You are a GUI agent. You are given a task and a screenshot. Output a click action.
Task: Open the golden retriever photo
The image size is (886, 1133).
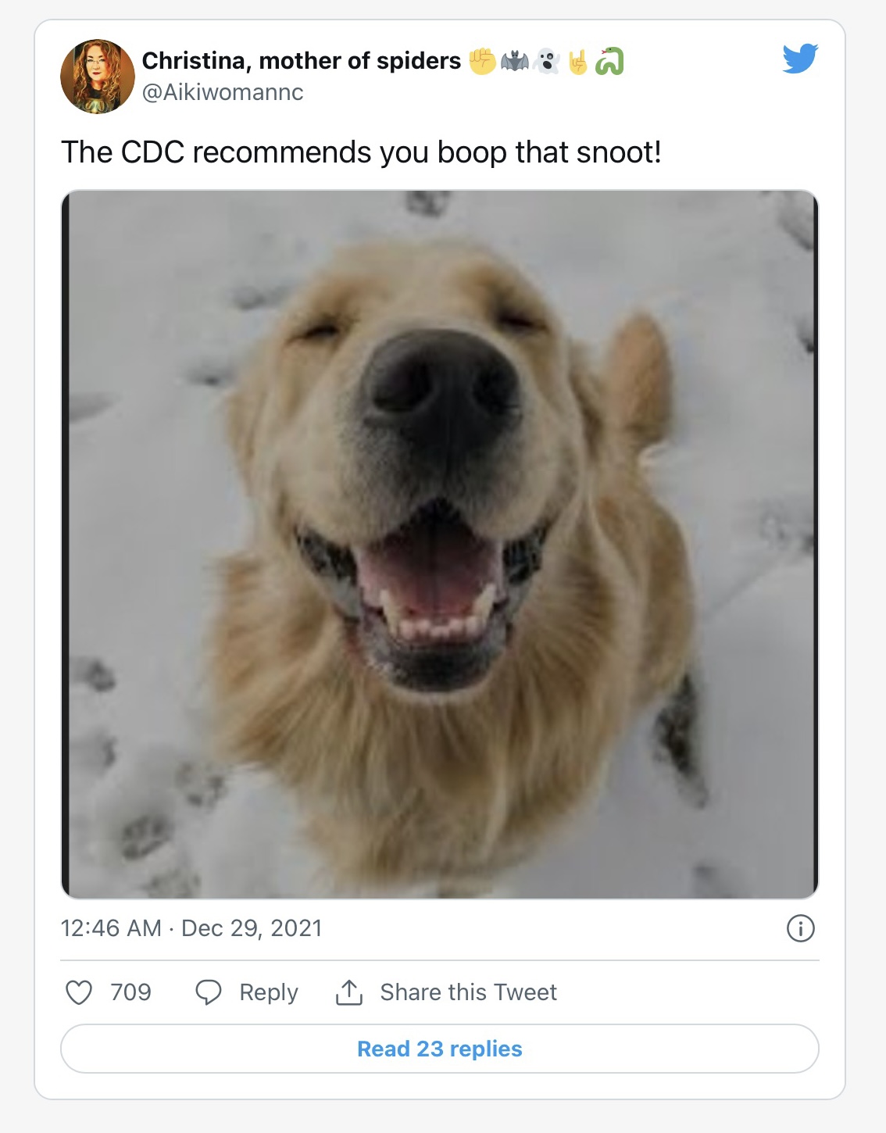click(440, 545)
